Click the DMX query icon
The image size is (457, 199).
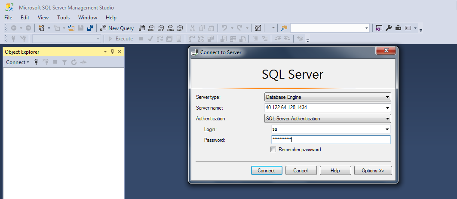[x=161, y=28]
